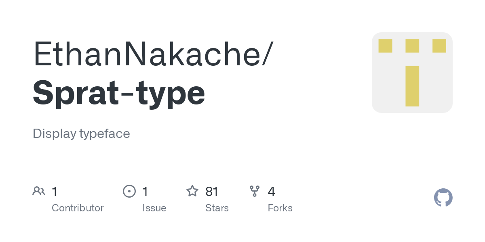Click the Forks label
The width and height of the screenshot is (485, 242).
pyautogui.click(x=280, y=208)
